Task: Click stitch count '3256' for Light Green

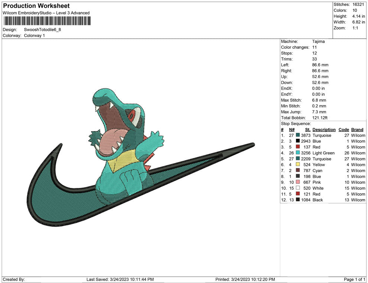Action: click(306, 153)
